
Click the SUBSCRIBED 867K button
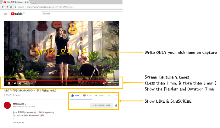pyautogui.click(x=101, y=105)
